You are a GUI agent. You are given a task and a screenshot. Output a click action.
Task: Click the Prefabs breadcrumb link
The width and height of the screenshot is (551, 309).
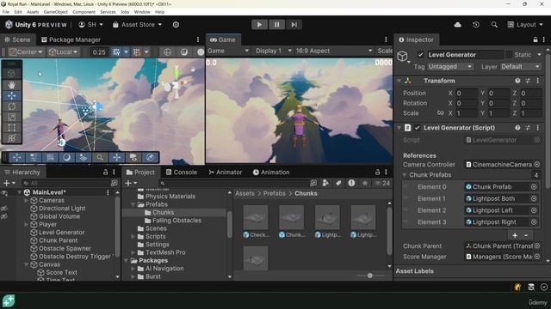click(275, 193)
